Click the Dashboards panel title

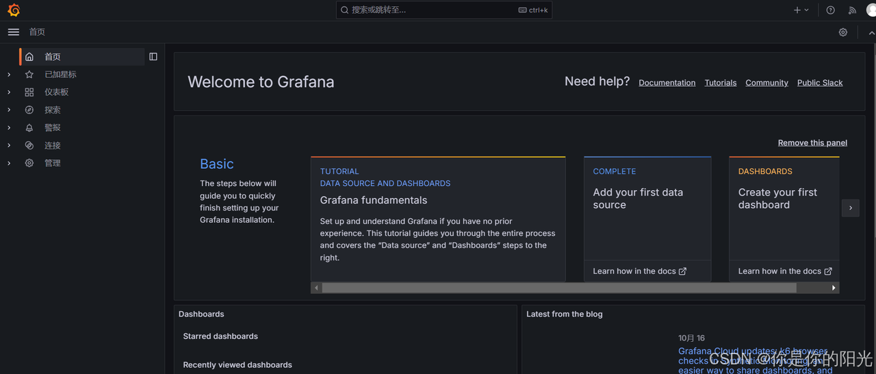coord(201,315)
